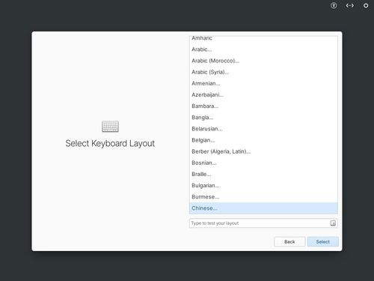Click the large keyboard illustration icon
The width and height of the screenshot is (374, 281).
point(110,127)
